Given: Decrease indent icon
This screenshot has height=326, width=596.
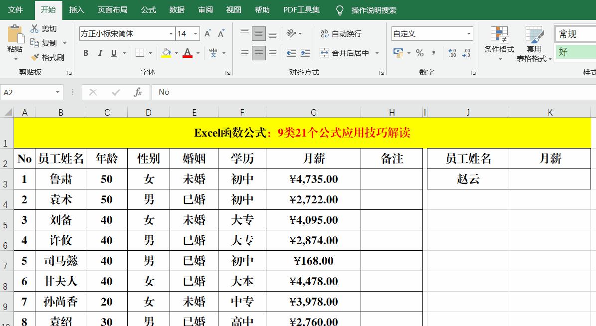Looking at the screenshot, I should coord(291,53).
